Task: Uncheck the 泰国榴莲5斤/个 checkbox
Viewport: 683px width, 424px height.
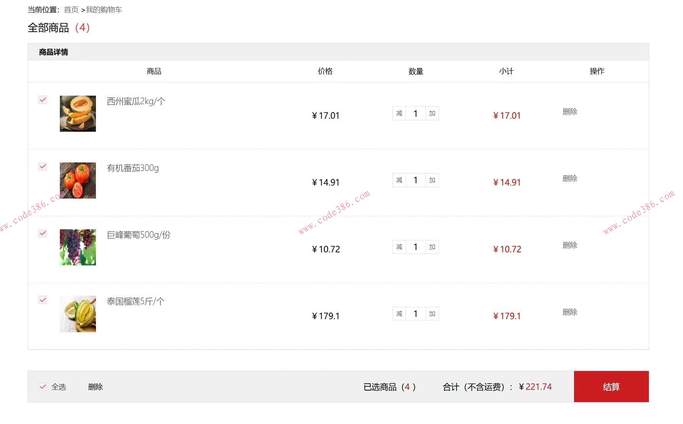Action: (x=42, y=300)
